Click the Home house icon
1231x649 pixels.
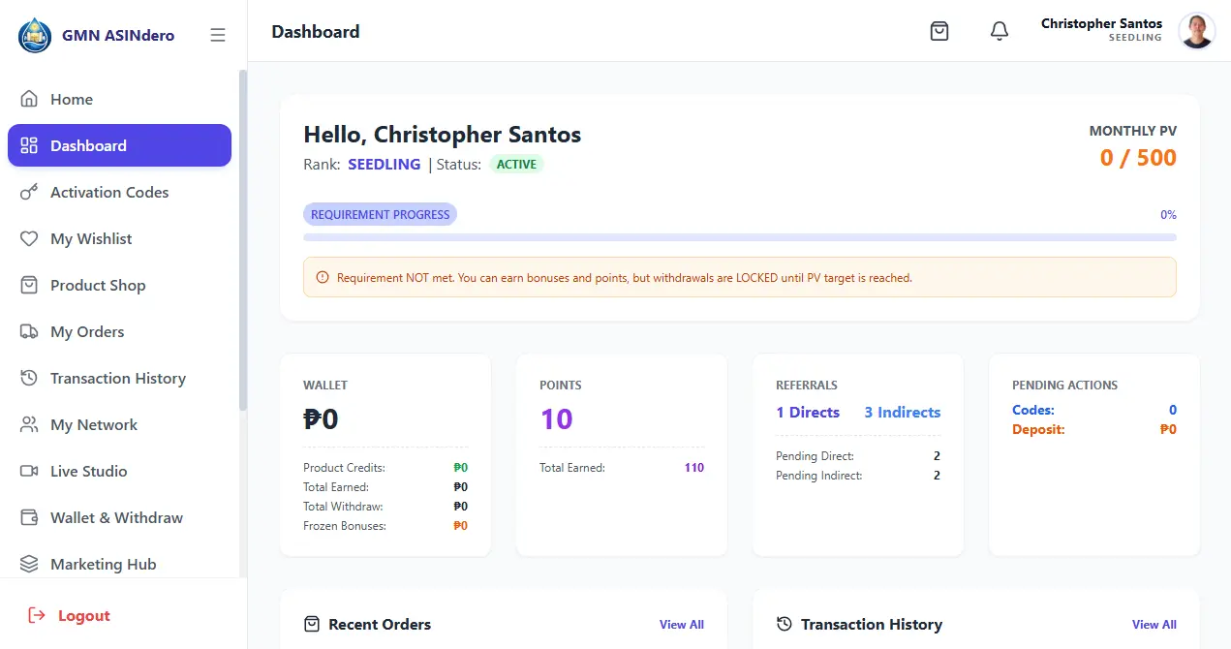click(29, 99)
